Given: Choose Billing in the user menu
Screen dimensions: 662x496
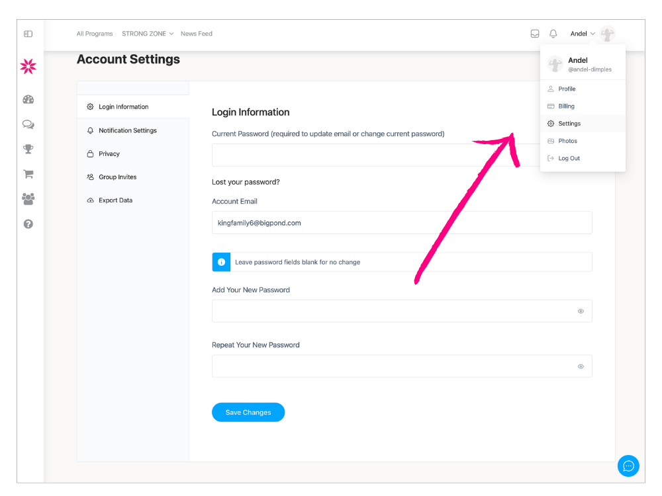Looking at the screenshot, I should coord(566,106).
